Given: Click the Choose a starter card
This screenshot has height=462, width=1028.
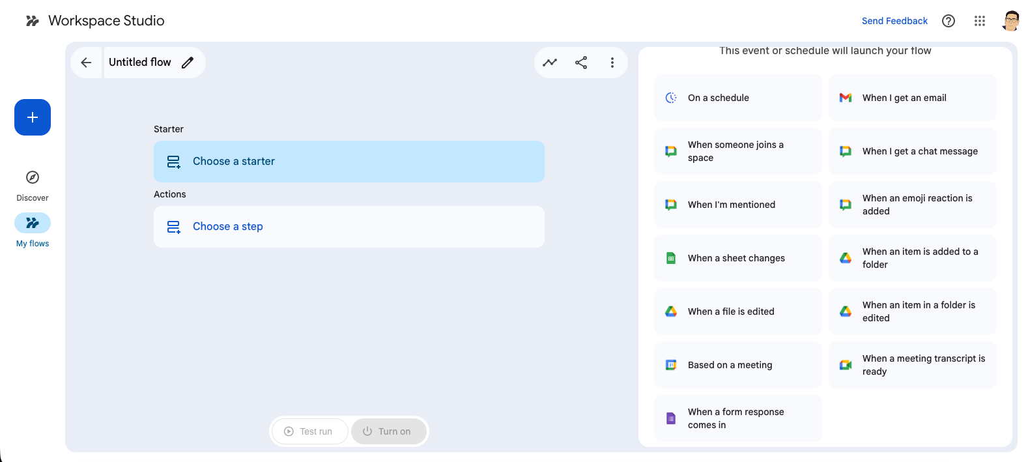Looking at the screenshot, I should (x=349, y=162).
